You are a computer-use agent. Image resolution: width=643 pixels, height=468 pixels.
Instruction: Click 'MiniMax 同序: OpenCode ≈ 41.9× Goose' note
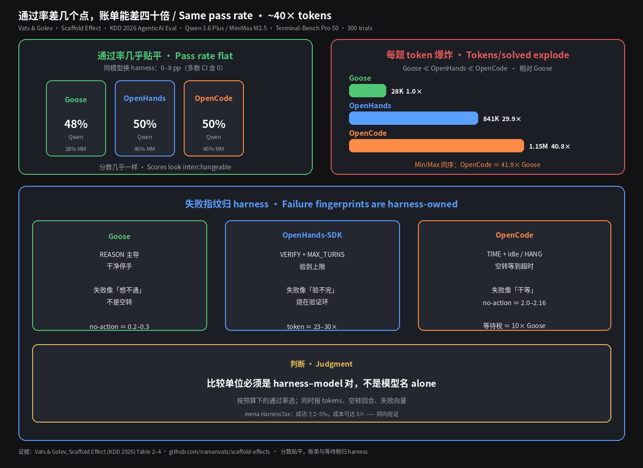coord(478,165)
